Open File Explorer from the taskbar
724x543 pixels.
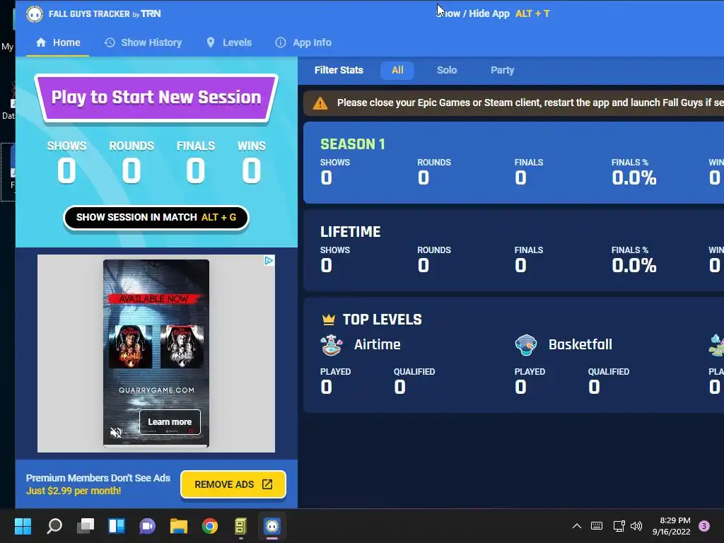[x=179, y=526]
